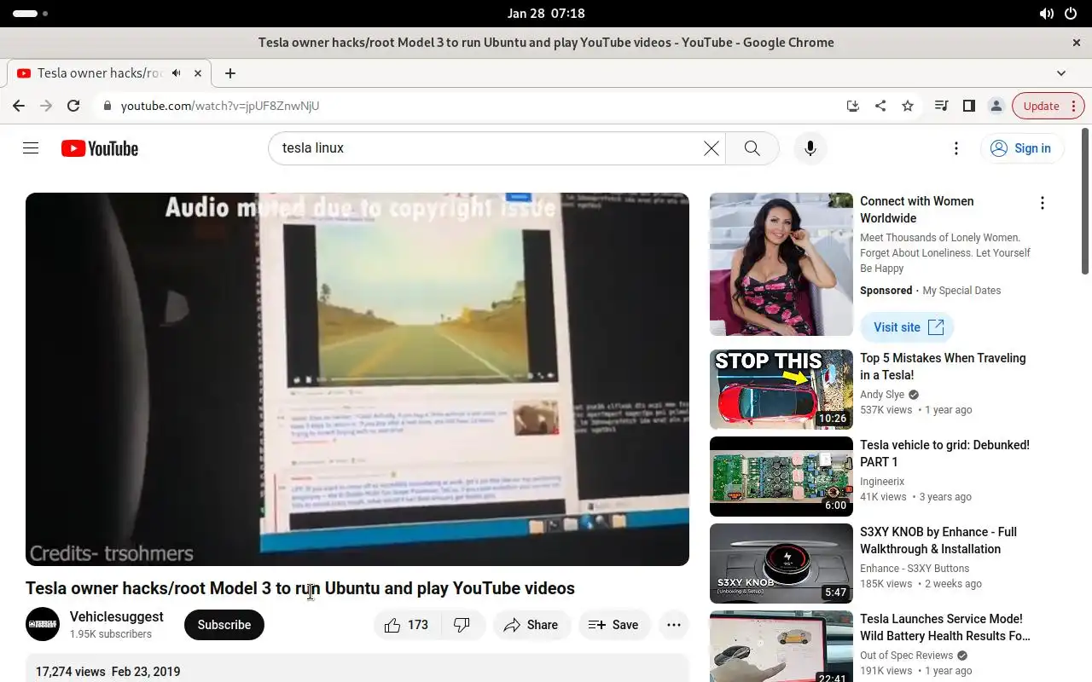Click the Connect with Women Worldwide title
The width and height of the screenshot is (1092, 682).
click(x=917, y=210)
